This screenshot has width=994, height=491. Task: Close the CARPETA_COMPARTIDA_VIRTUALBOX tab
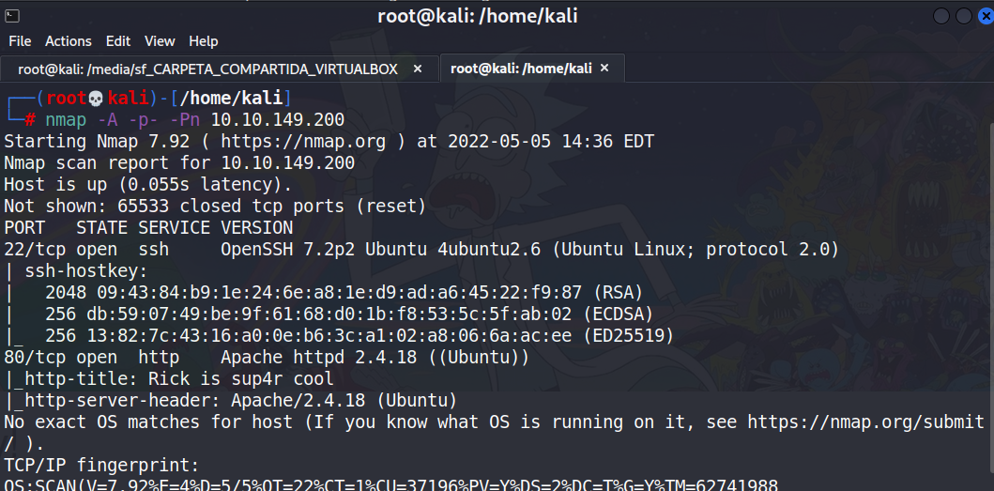point(418,69)
